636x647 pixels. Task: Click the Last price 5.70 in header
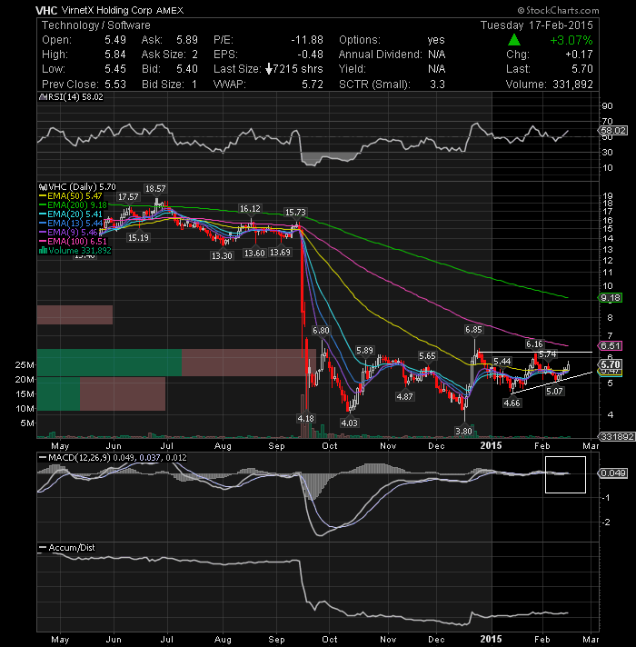click(x=582, y=69)
